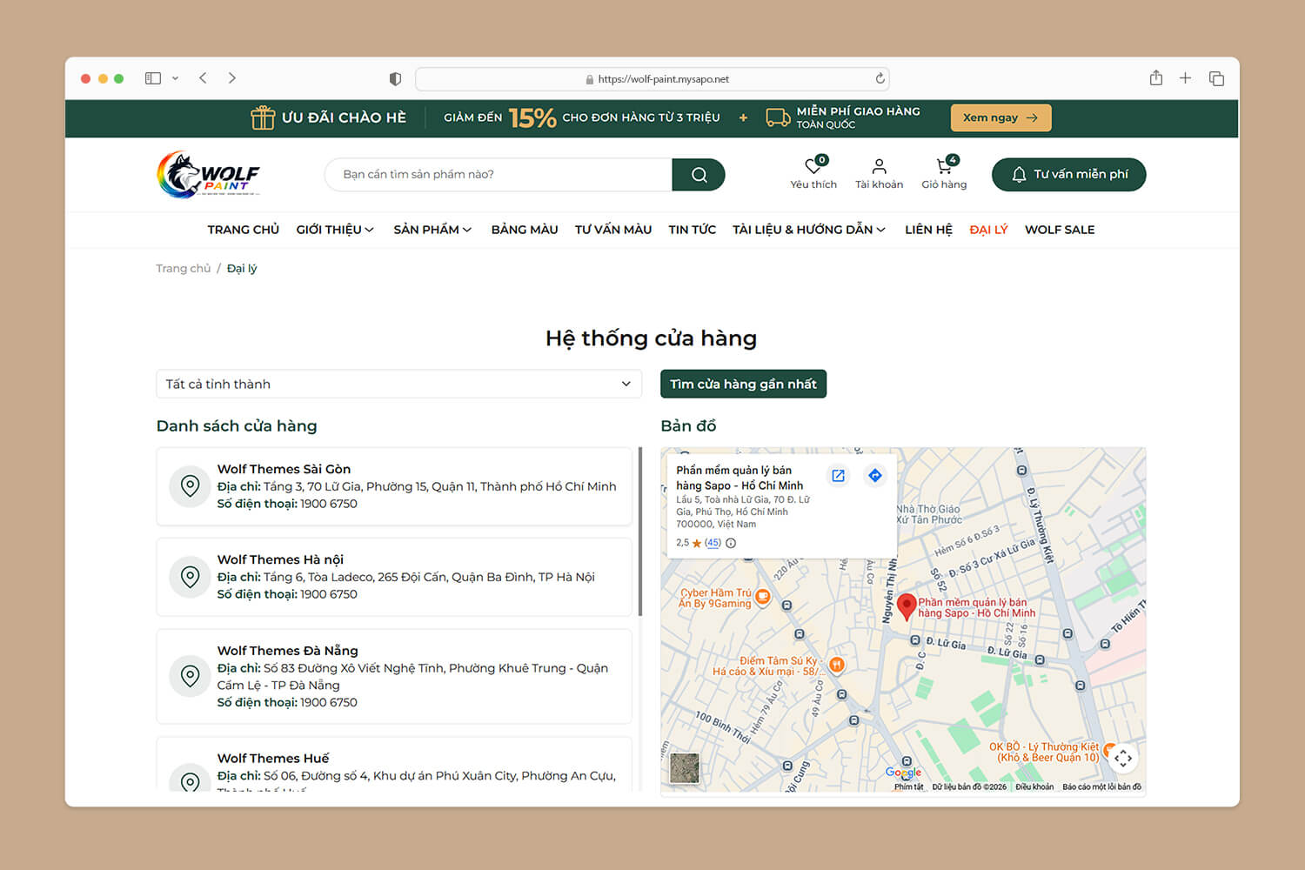
Task: Click the OK BỘ - Lý Thường Kiệt map label
Action: tap(1044, 753)
